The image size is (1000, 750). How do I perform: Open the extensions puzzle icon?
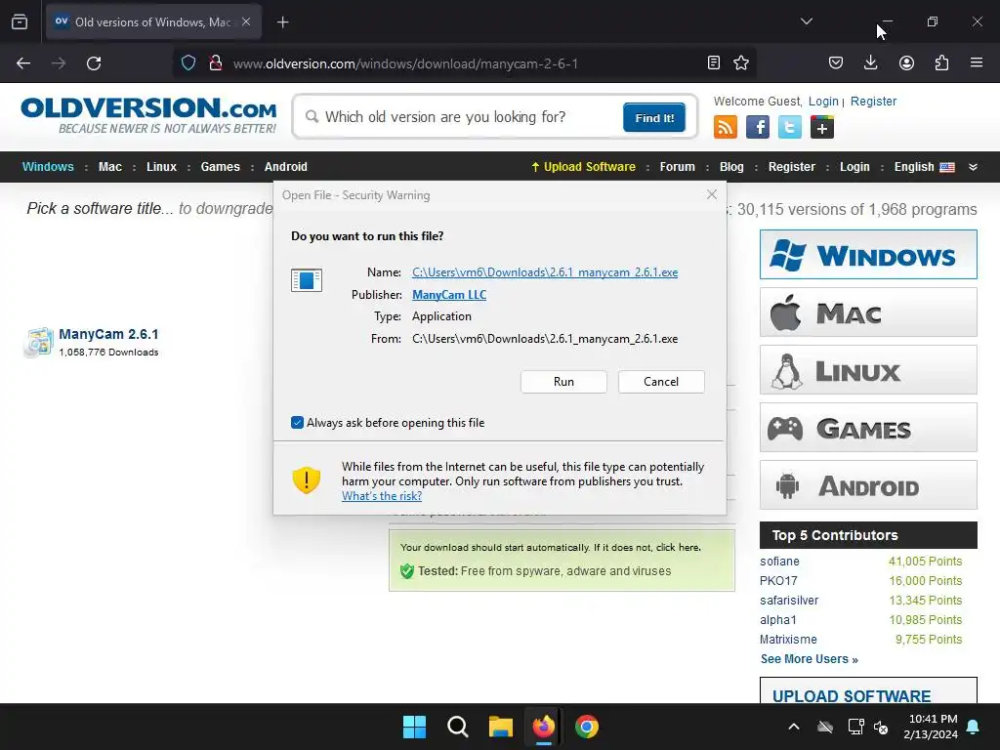tap(941, 62)
